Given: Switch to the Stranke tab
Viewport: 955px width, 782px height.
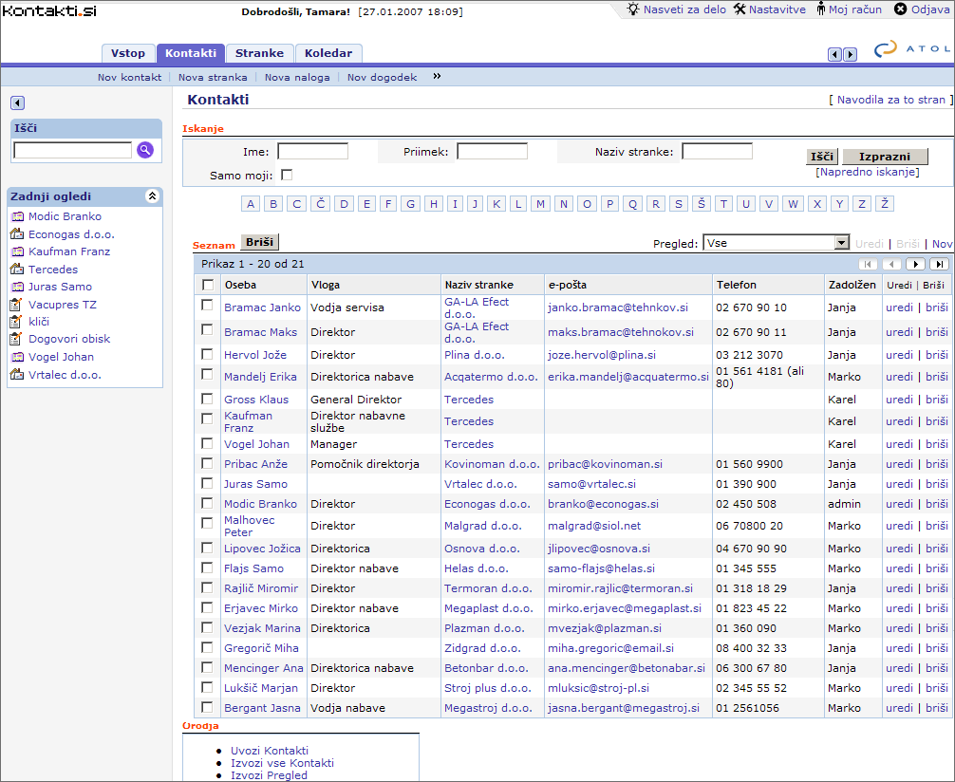Looking at the screenshot, I should click(x=260, y=54).
